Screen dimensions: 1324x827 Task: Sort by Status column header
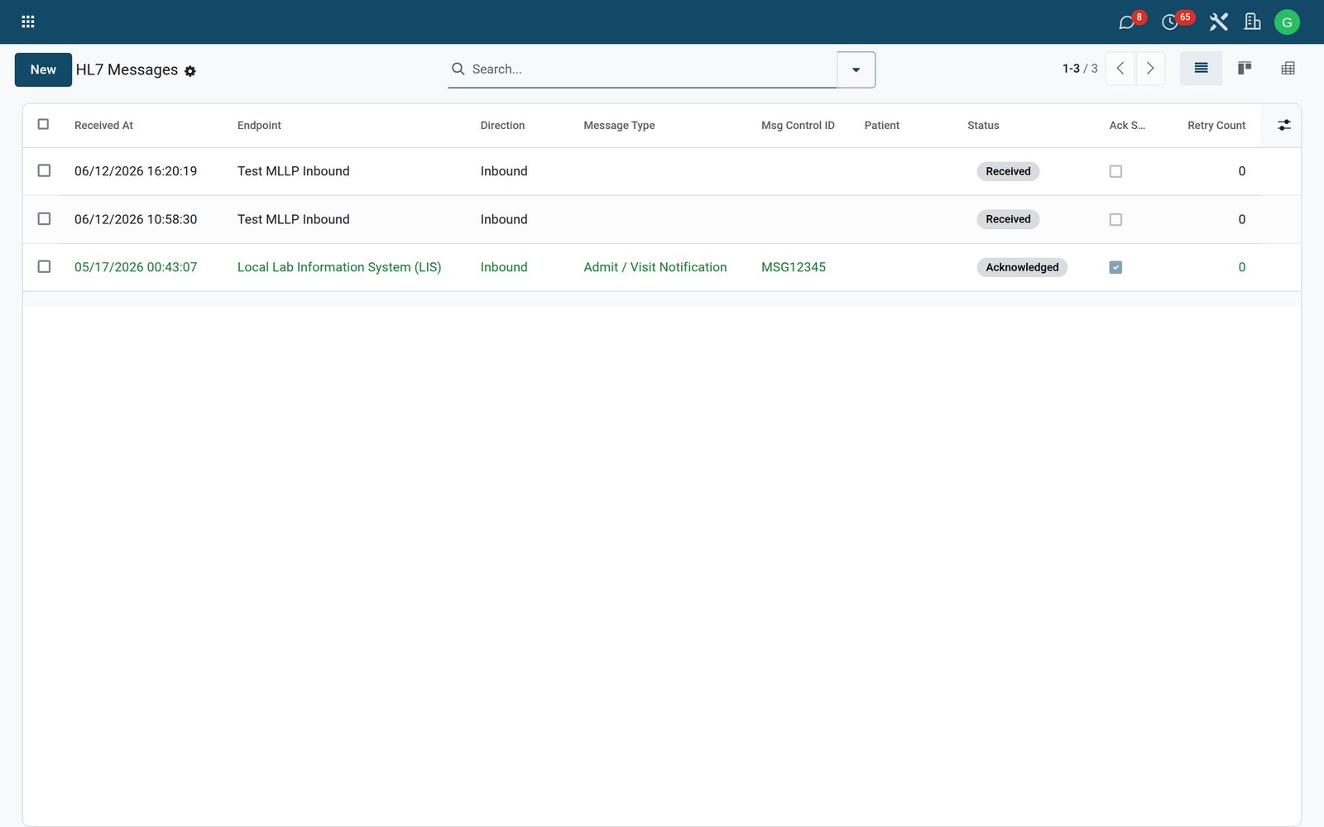pos(983,126)
